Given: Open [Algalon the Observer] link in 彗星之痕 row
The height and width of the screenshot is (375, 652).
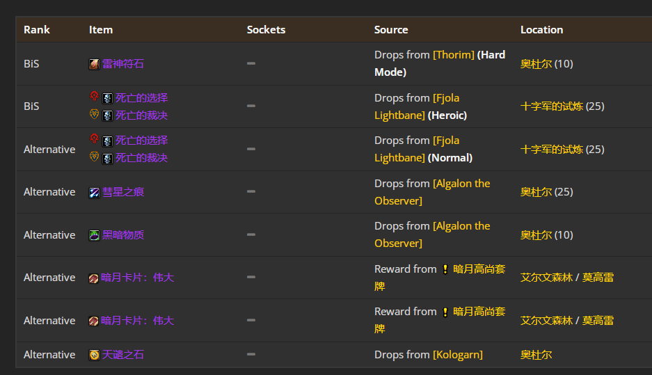Looking at the screenshot, I should coord(432,192).
